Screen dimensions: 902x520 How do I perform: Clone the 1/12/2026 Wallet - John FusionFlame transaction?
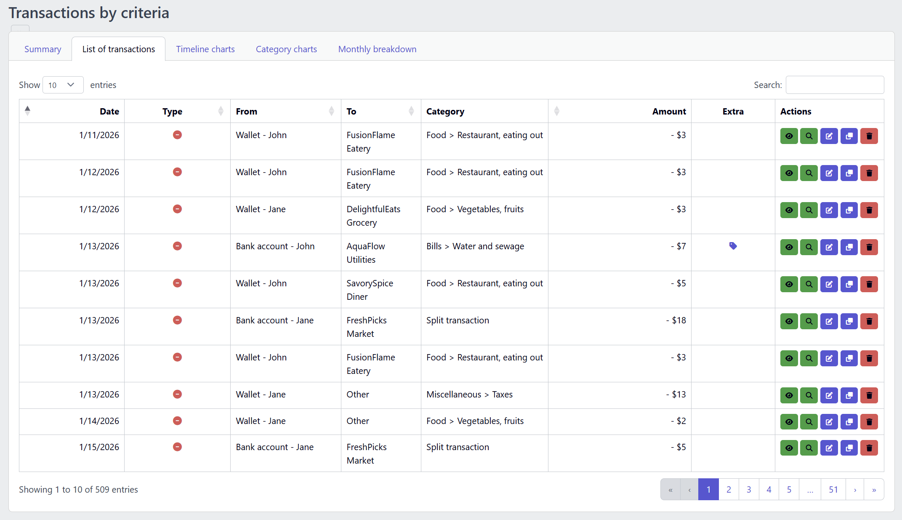point(849,173)
